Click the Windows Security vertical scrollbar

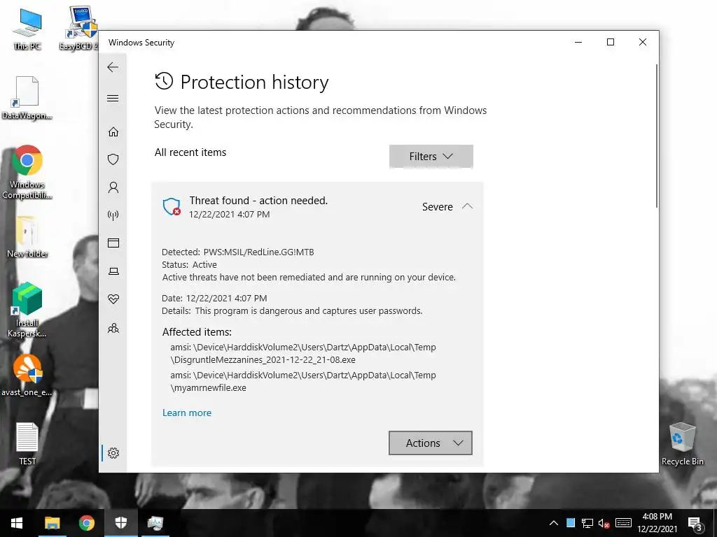pyautogui.click(x=657, y=136)
